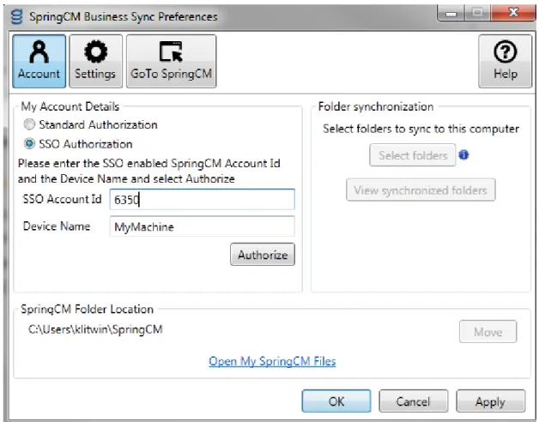
Task: Click the Cancel button
Action: 413,401
